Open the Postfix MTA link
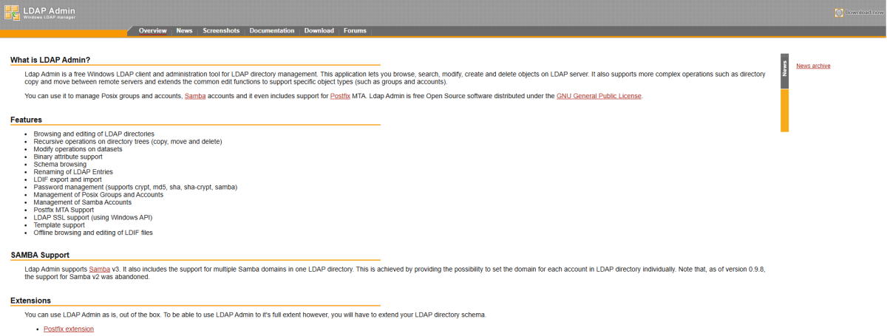Image resolution: width=887 pixels, height=336 pixels. coord(340,96)
